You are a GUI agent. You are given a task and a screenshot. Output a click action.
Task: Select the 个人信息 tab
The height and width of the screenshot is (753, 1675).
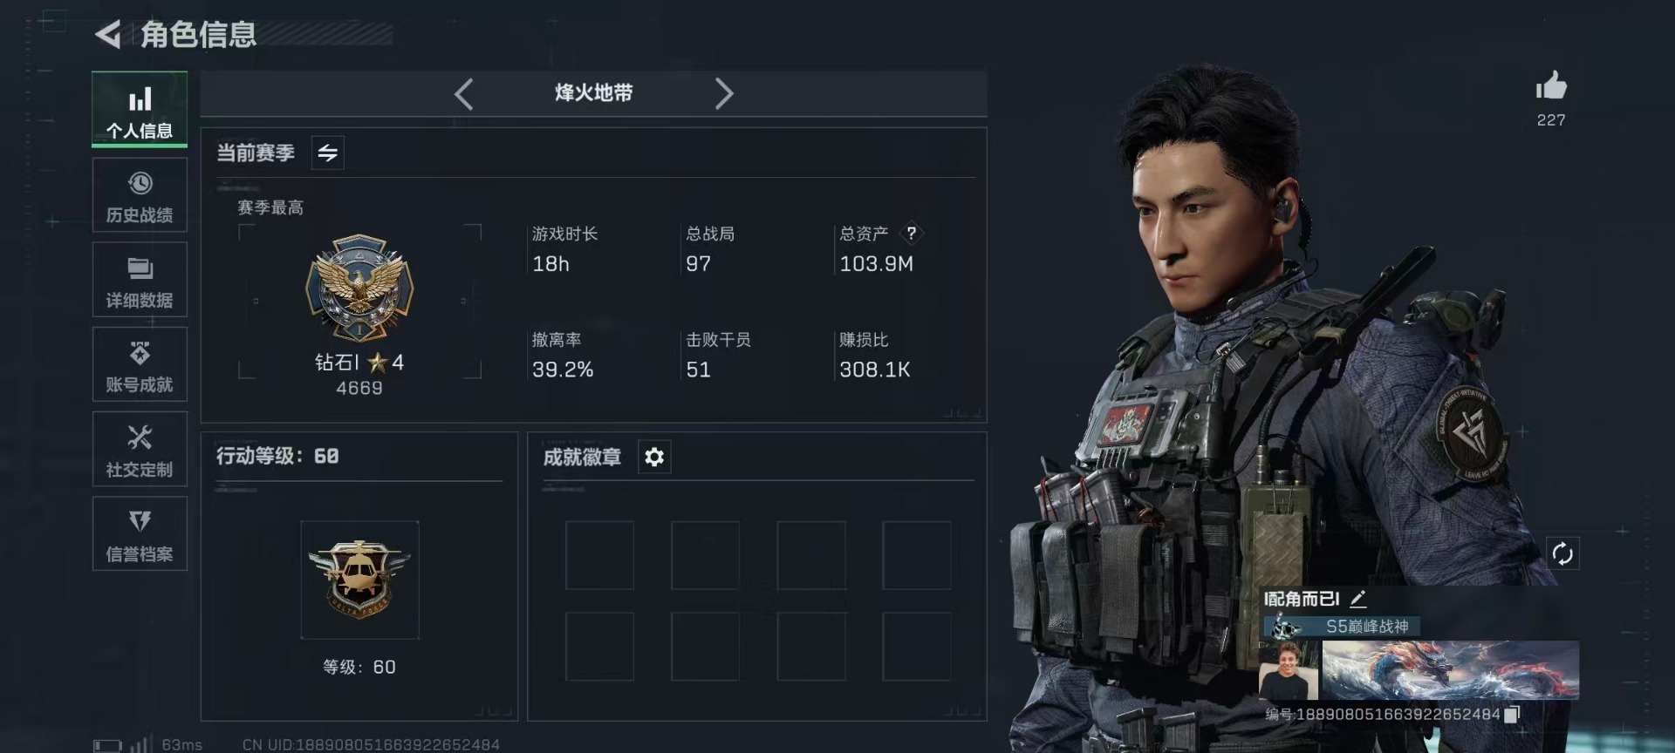click(140, 110)
